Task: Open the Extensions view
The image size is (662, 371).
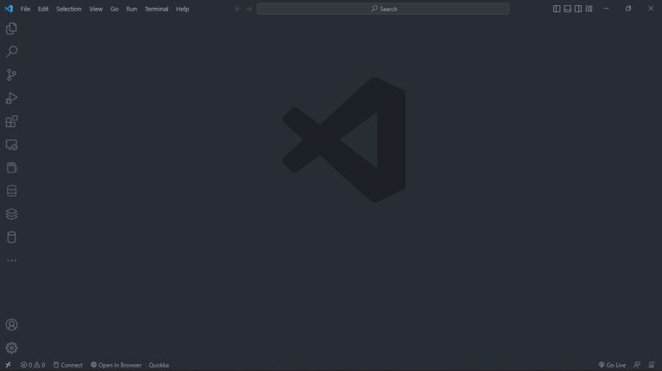Action: coord(11,121)
